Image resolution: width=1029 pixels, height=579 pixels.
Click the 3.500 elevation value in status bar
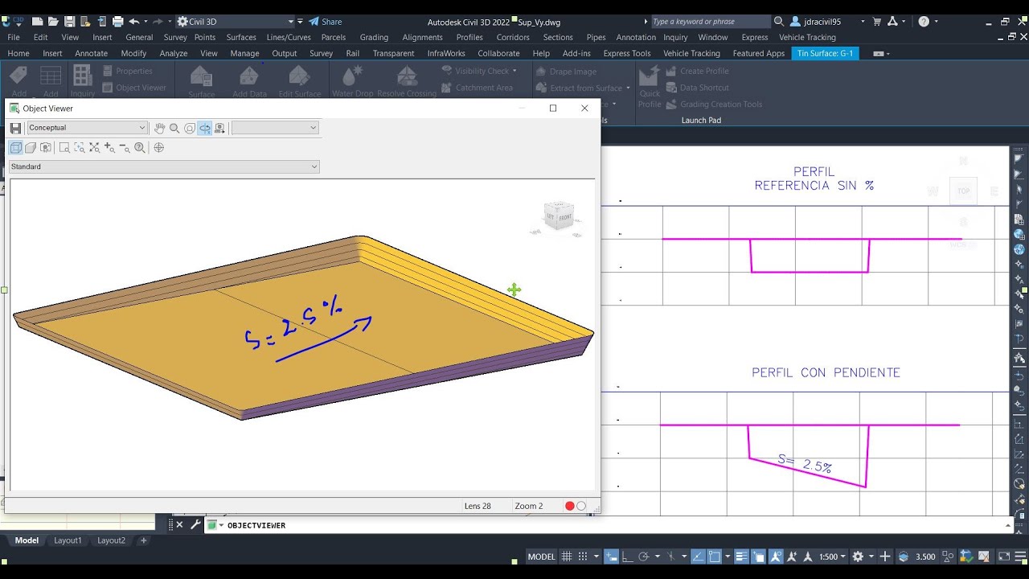pos(925,556)
